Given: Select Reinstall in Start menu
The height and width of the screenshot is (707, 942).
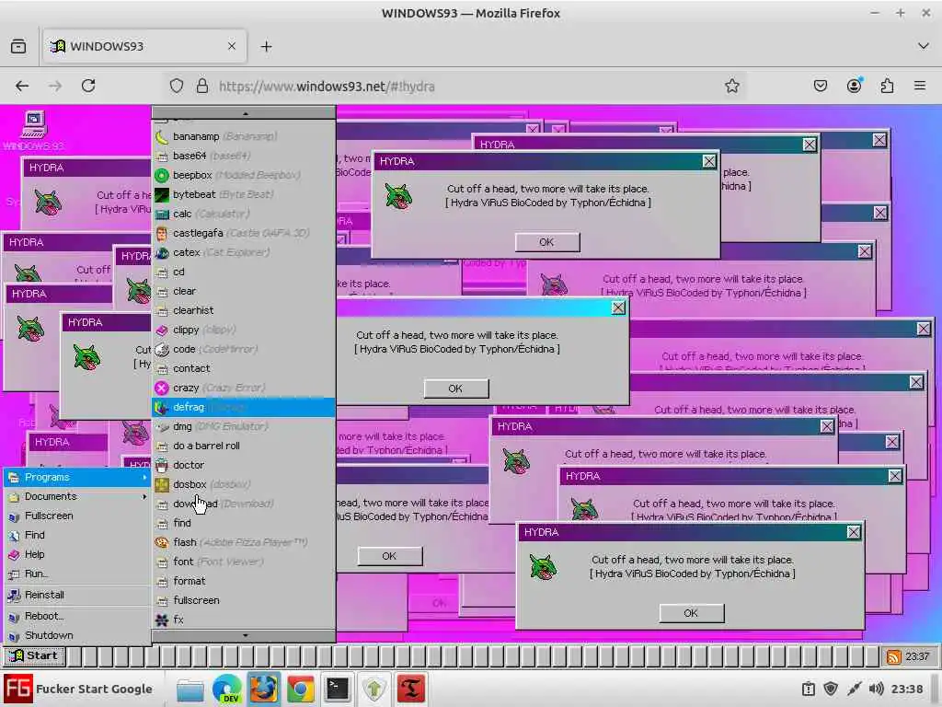Looking at the screenshot, I should (77, 595).
